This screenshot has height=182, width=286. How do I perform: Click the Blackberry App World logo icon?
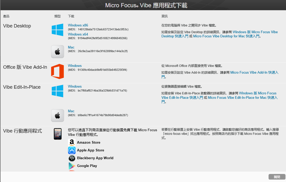72,158
